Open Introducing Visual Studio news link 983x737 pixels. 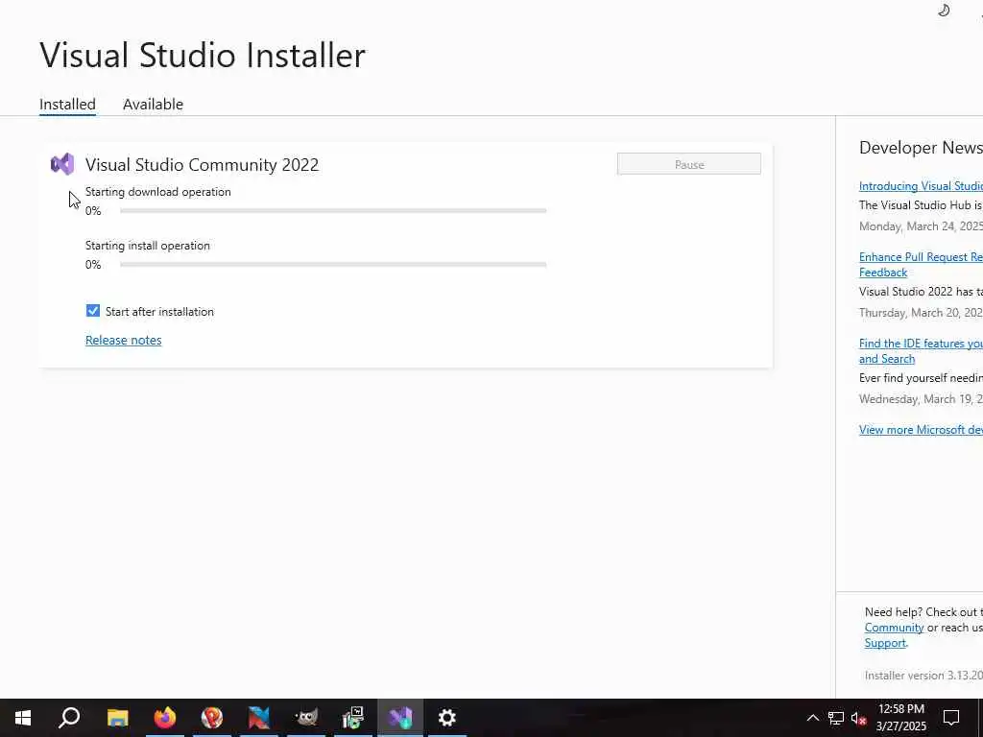[921, 185]
